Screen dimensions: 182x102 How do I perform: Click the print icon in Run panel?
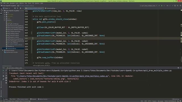6,80
